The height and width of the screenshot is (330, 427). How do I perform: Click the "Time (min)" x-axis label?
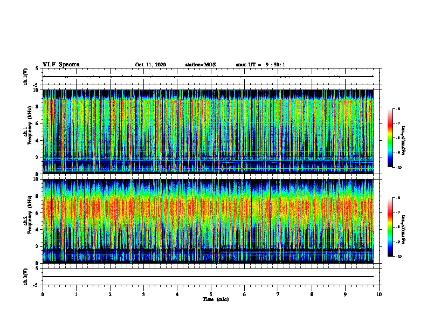[216, 299]
